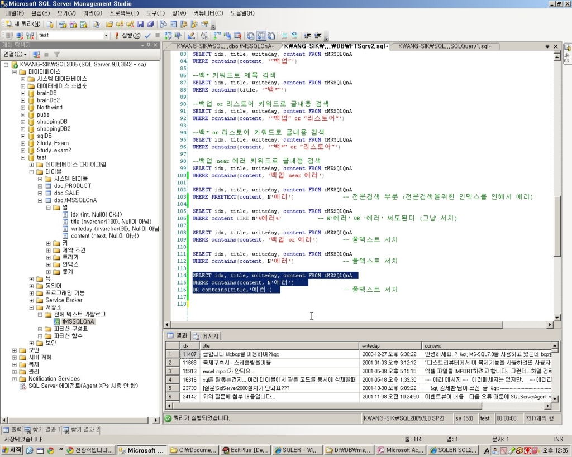This screenshot has height=457, width=572.
Task: Collapse the dbo.tMSSQLQnA table node
Action: (x=40, y=200)
